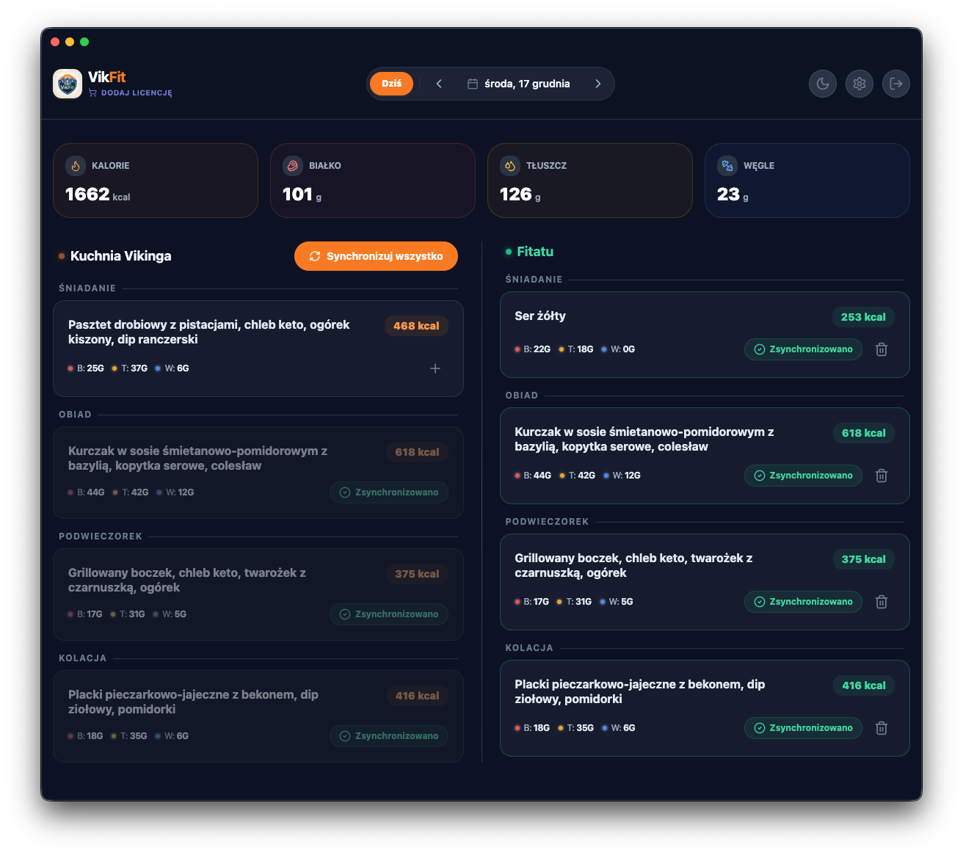Trash the Placki pieczarkowo-jajeczne Fitatu entry
Viewport: 963px width, 855px height.
pyautogui.click(x=882, y=728)
